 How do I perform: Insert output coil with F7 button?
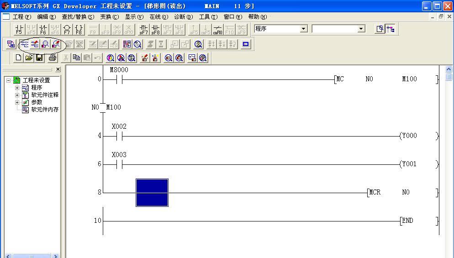click(67, 29)
